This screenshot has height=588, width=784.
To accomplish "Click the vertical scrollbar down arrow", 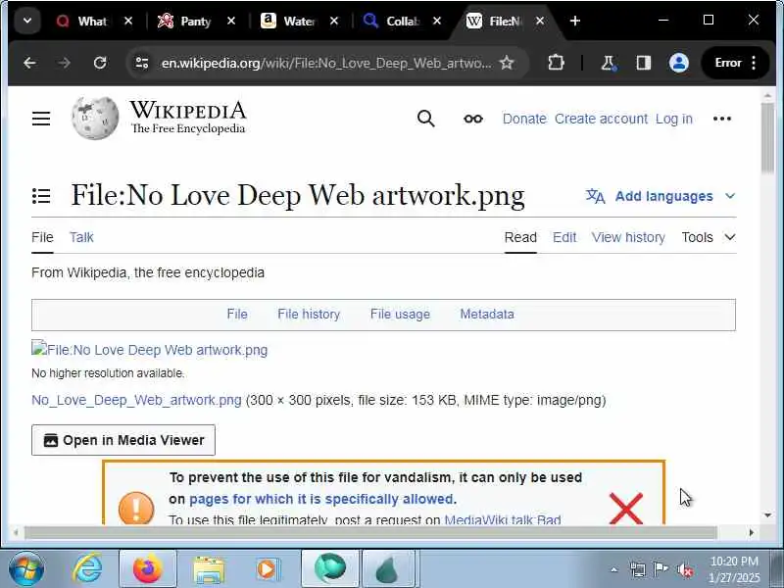I will pyautogui.click(x=768, y=515).
